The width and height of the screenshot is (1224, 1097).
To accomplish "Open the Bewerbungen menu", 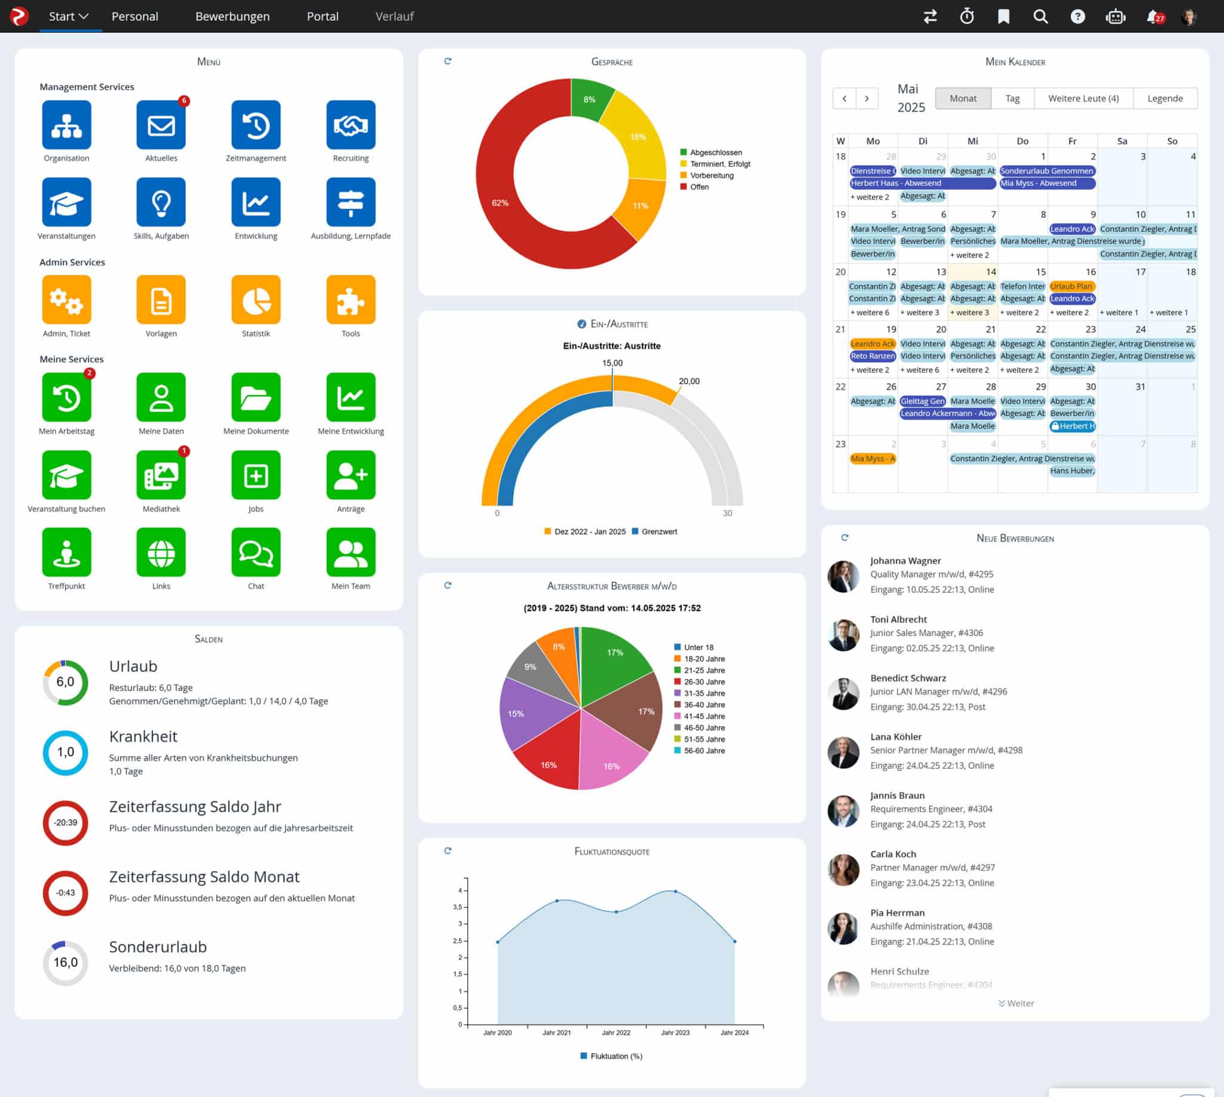I will coord(232,16).
